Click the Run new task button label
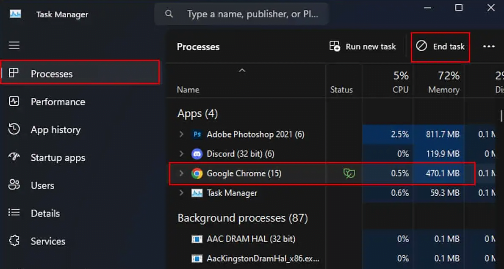This screenshot has height=269, width=504. (x=371, y=47)
